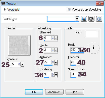This screenshot has width=105, height=98.
Task: Adjust Glinstering with its spinner arrows
Action: click(x=53, y=74)
